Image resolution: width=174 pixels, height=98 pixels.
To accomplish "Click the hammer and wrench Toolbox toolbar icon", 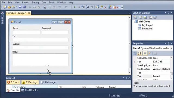I will point(106,7).
